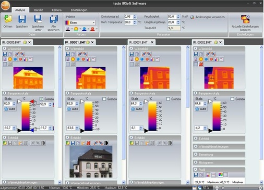Click the cold spot blue icon in Farben group
This screenshot has height=190, width=264.
coord(85,29)
